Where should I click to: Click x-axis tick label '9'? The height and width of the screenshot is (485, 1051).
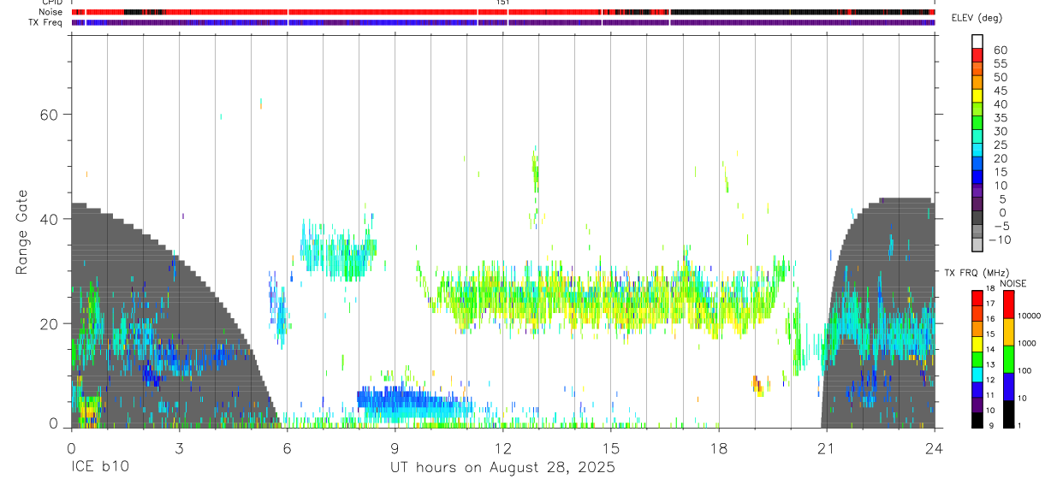395,447
